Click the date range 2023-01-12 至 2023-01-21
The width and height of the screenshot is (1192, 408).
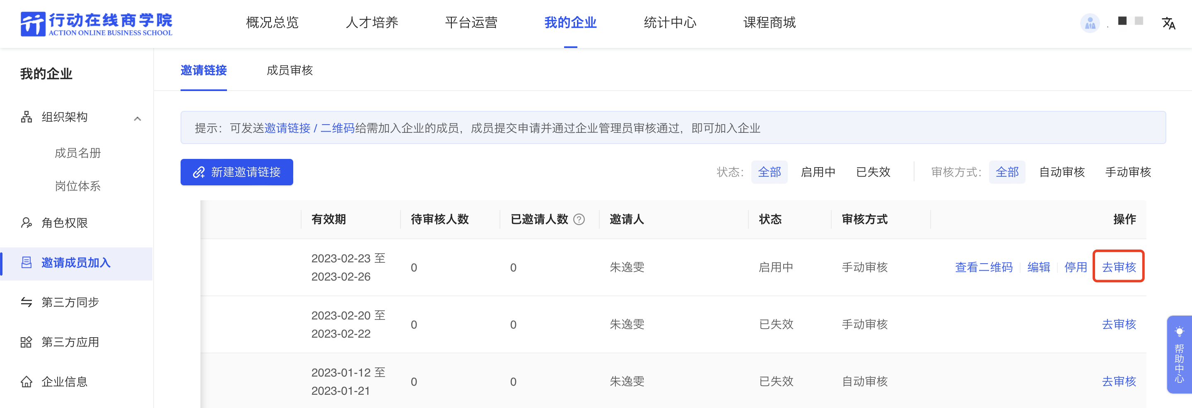348,381
